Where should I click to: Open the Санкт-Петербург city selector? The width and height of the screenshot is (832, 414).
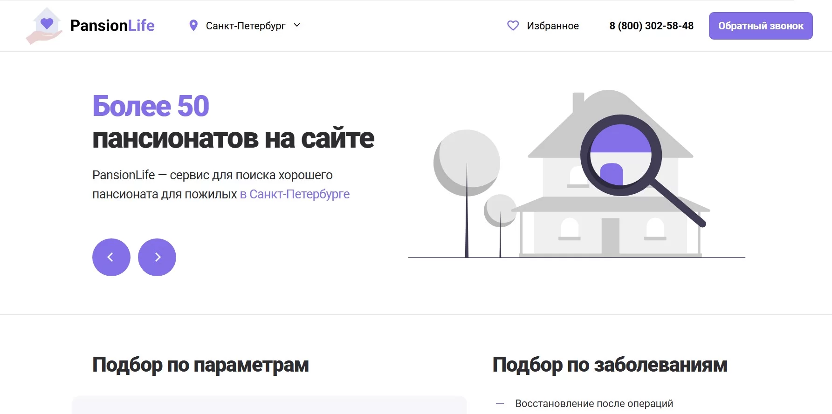[x=245, y=26]
